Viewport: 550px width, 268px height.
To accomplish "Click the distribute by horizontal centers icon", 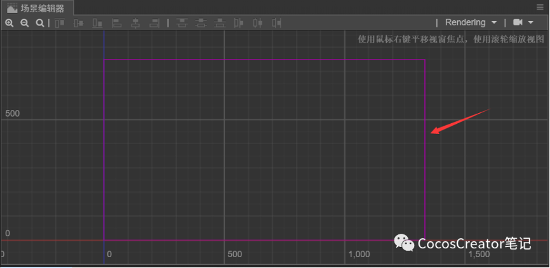I will (258, 23).
